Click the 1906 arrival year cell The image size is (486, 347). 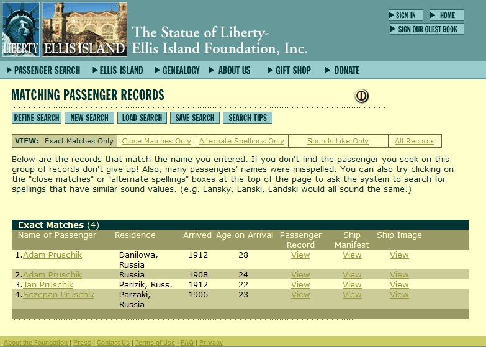(198, 295)
